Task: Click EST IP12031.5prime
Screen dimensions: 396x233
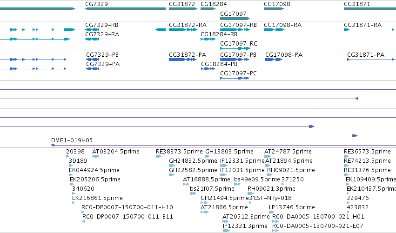Action: point(223,175)
